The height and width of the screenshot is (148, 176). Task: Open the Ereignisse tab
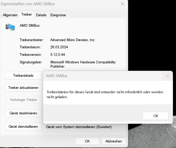tap(58, 15)
